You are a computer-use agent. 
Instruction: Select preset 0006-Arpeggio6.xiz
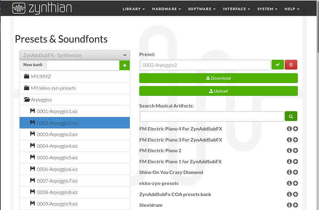[74, 169]
